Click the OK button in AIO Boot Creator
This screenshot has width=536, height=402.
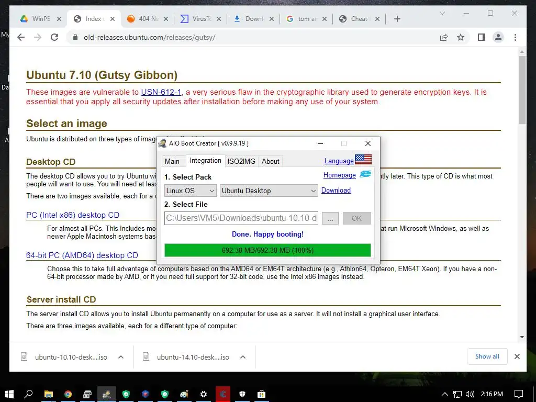356,218
